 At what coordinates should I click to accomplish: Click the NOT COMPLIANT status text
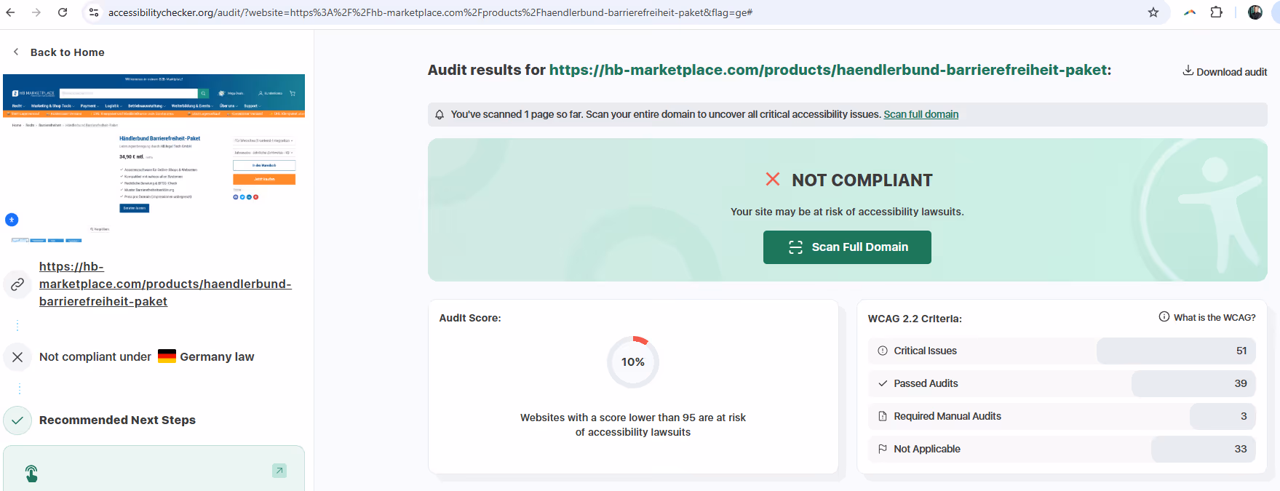coord(862,180)
